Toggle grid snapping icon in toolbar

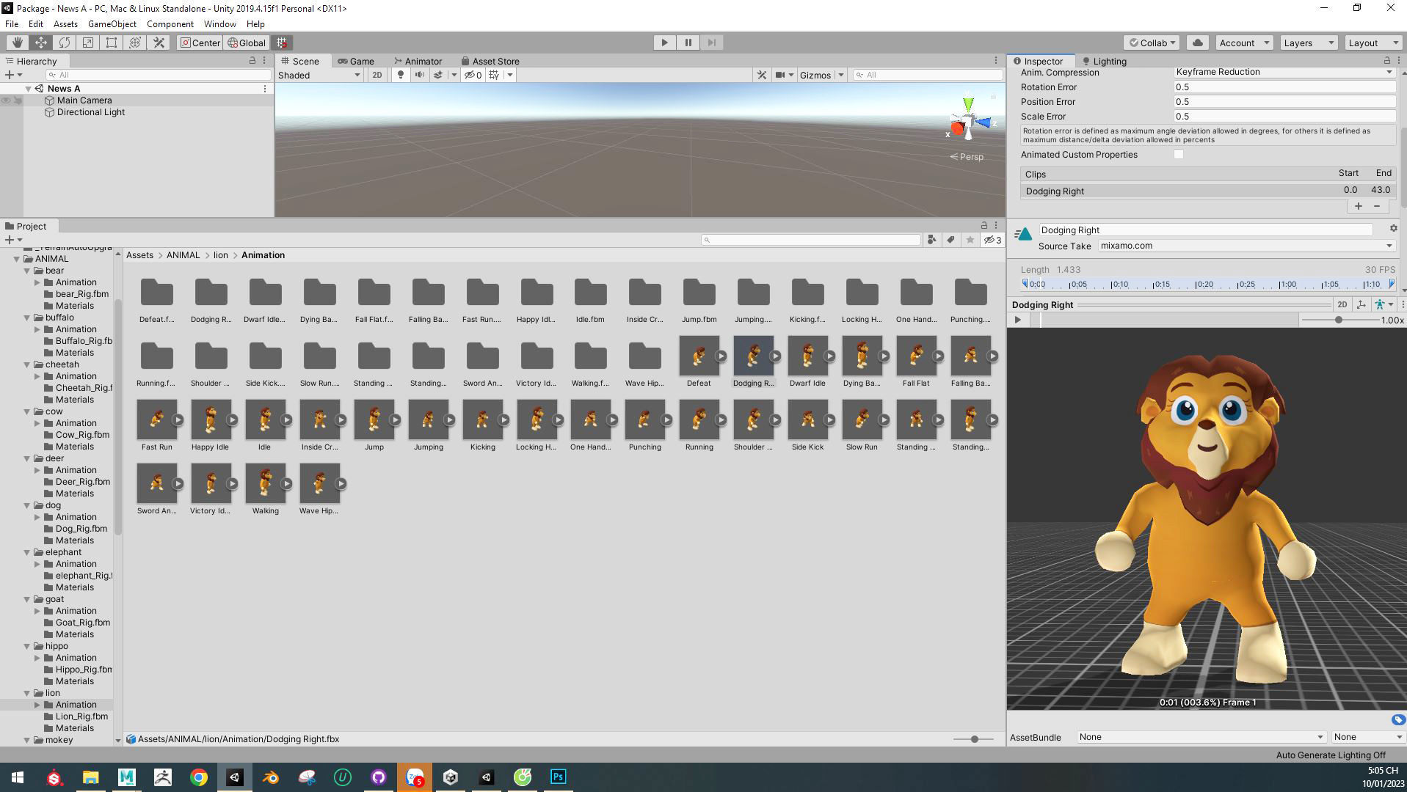click(281, 43)
